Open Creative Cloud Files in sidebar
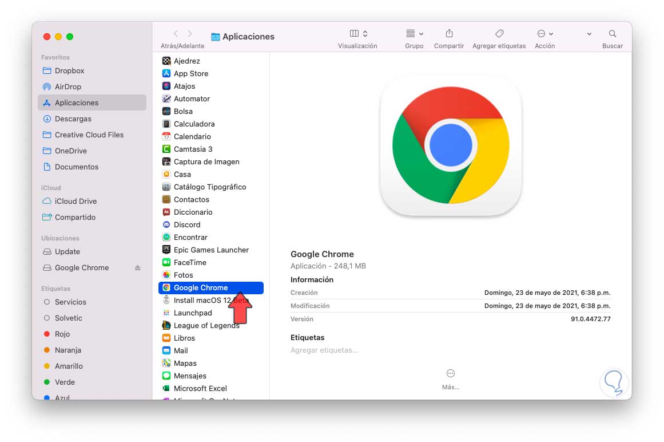Screen dimensions: 664x442 (92, 135)
